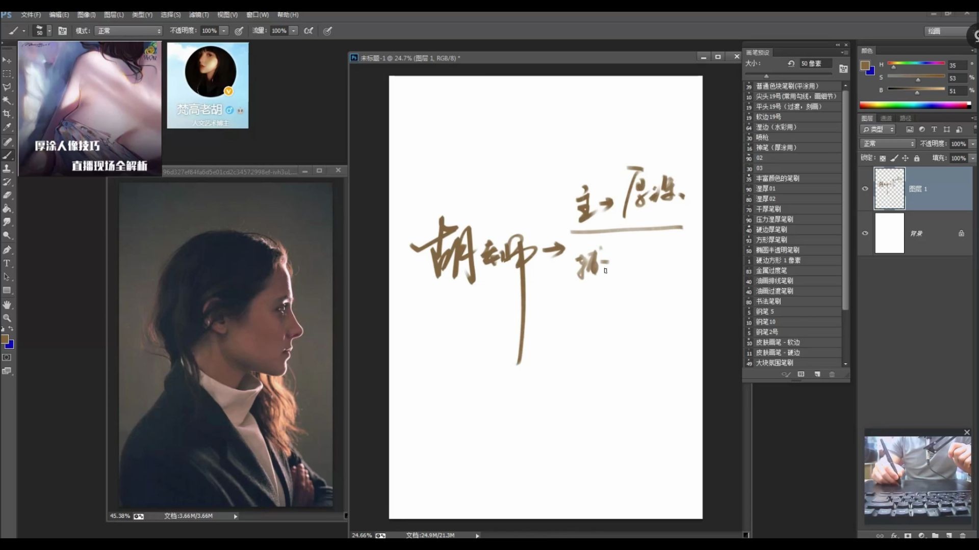Select the Clone Stamp tool
Screen dimensions: 979x550
[7, 169]
